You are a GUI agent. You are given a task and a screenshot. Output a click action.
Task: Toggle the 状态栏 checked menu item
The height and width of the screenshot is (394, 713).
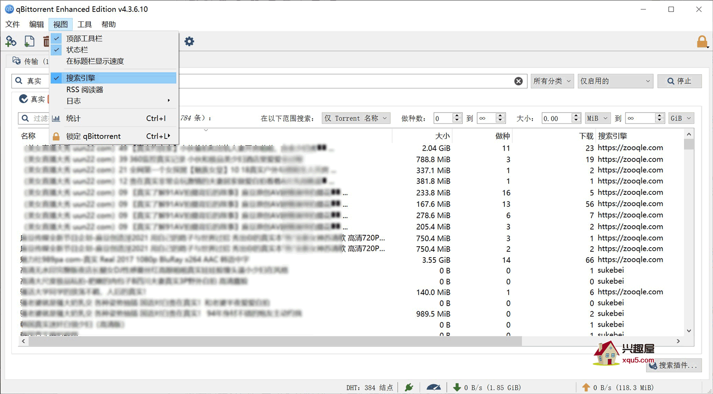114,50
